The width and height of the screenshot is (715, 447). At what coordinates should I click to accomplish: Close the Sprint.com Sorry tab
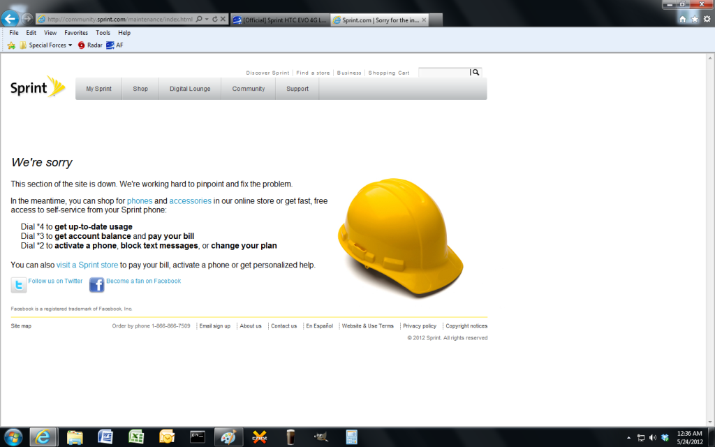click(x=424, y=20)
